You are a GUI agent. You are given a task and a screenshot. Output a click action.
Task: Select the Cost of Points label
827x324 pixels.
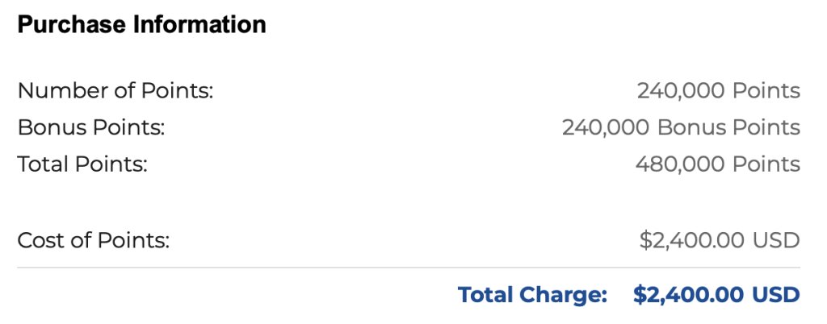(x=94, y=240)
